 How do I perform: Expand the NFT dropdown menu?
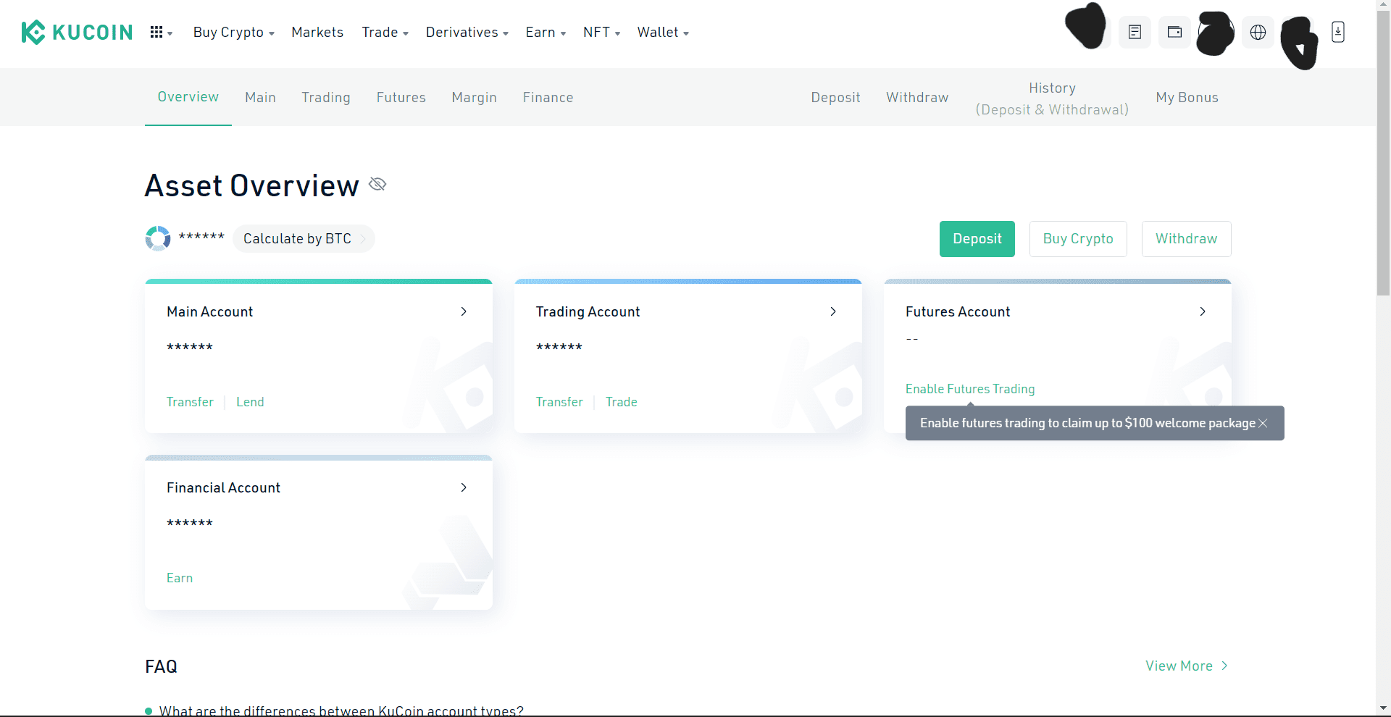(x=601, y=33)
